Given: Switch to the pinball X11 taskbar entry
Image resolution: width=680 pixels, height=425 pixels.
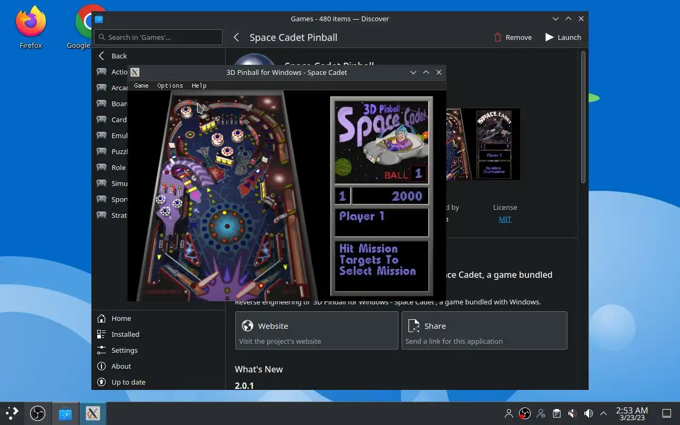Looking at the screenshot, I should coord(92,413).
